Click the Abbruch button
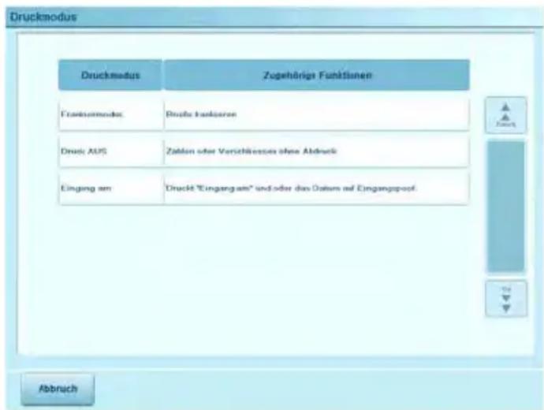The image size is (544, 410). (x=58, y=389)
